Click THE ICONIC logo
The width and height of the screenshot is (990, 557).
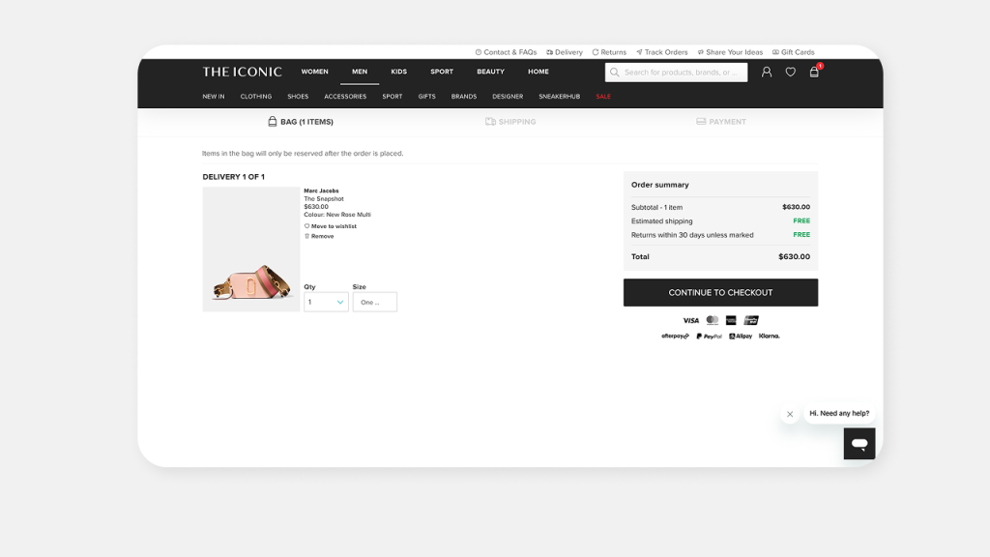click(x=242, y=72)
